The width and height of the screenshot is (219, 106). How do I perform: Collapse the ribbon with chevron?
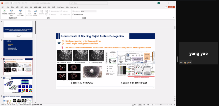174,18
